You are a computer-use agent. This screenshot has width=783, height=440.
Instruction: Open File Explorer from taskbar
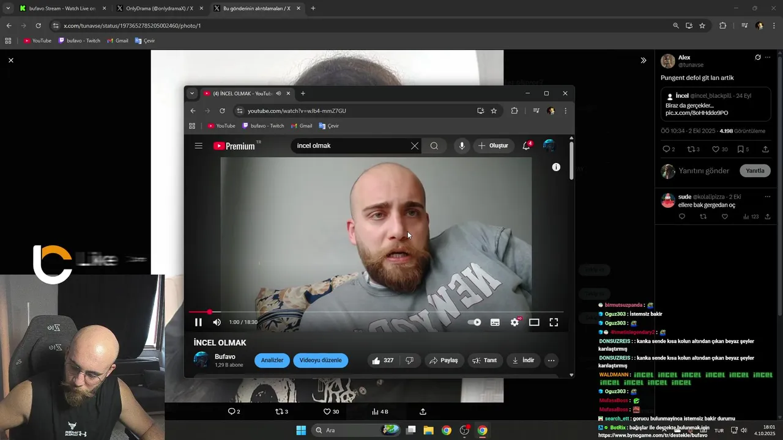point(428,430)
